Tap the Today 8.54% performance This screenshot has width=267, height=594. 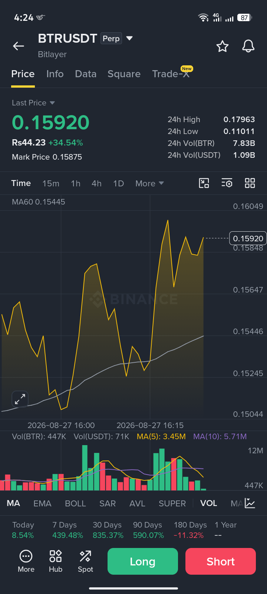click(x=23, y=530)
